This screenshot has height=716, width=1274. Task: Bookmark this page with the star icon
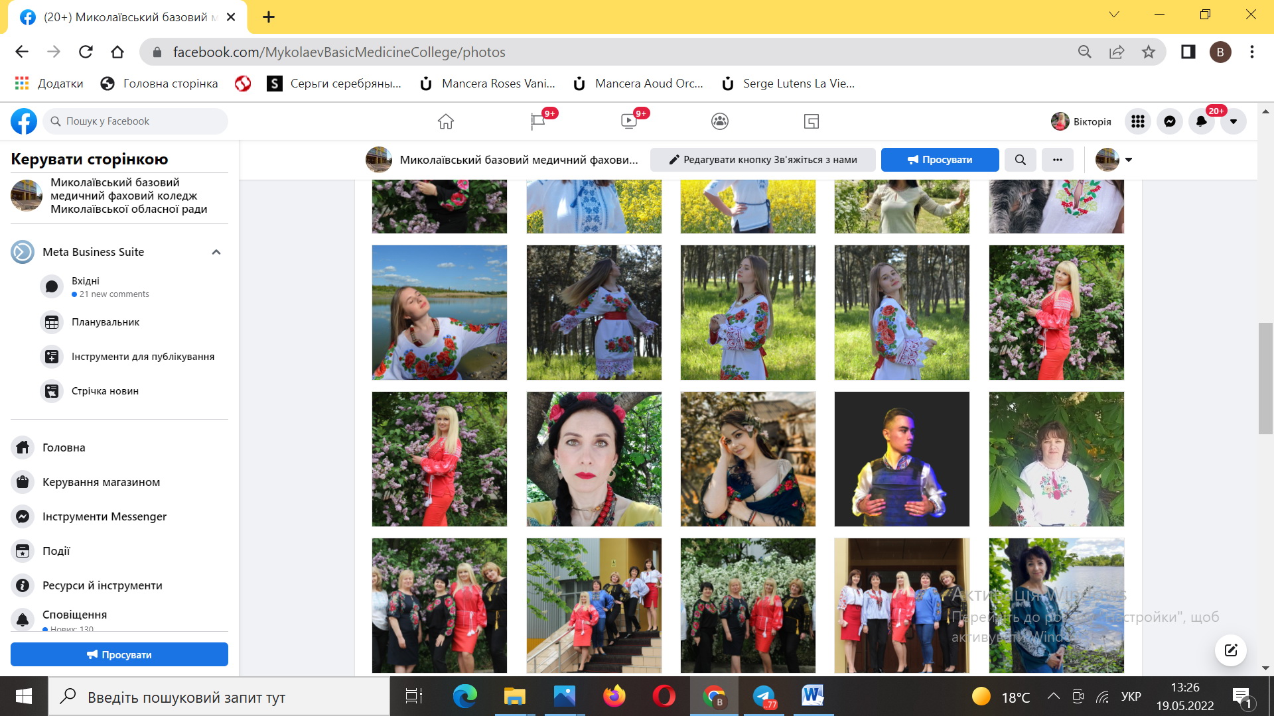[x=1149, y=52]
